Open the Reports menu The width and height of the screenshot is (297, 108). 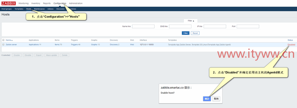pos(47,3)
